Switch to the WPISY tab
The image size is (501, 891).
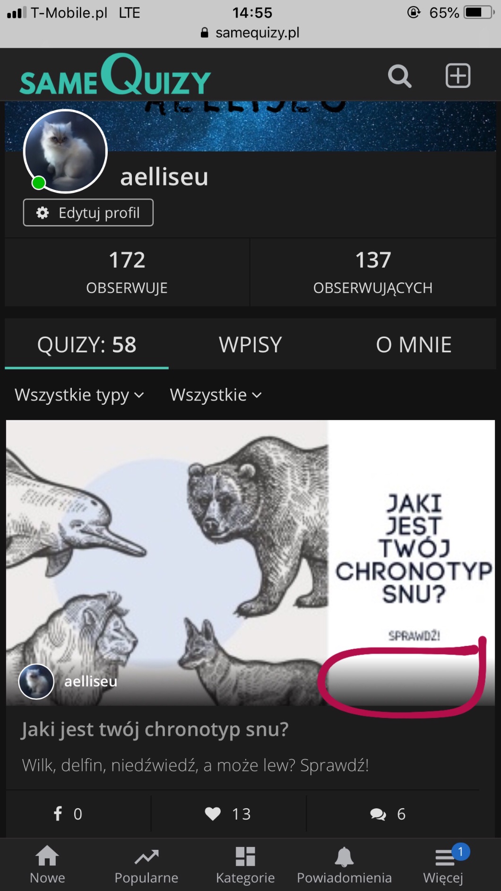(x=250, y=344)
